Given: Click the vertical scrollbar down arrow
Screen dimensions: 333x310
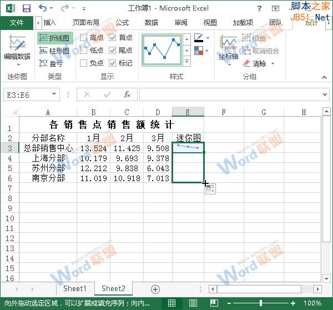Looking at the screenshot, I should (326, 278).
